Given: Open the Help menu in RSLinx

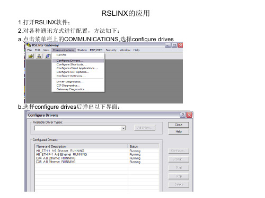Looking at the screenshot, I should (136, 50).
